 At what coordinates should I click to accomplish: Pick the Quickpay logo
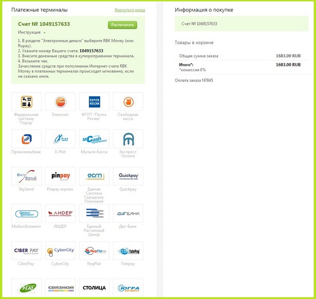coord(128,176)
